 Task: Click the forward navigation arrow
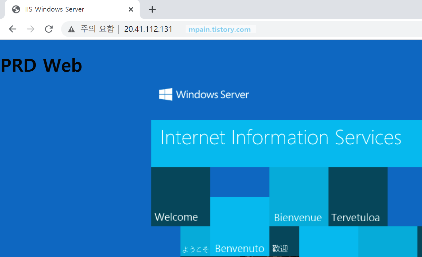click(x=31, y=29)
